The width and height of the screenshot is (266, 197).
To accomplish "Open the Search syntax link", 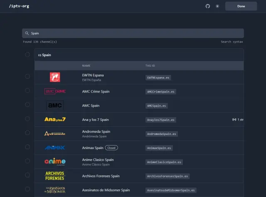I will (232, 42).
